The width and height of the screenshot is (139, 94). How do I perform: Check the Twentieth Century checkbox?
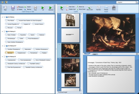pyautogui.click(x=28, y=64)
